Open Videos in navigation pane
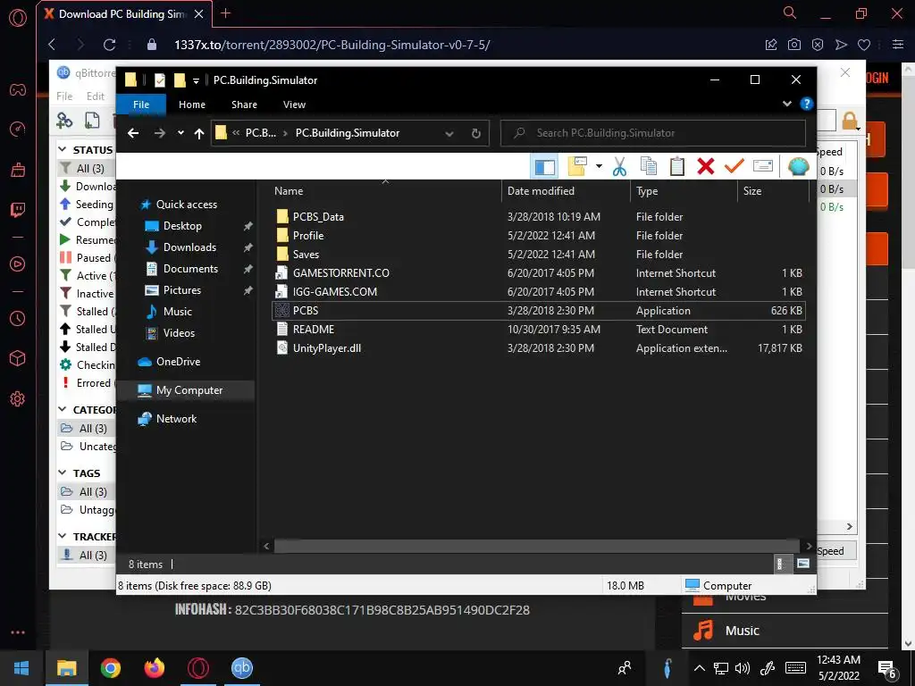Image resolution: width=915 pixels, height=686 pixels. tap(179, 333)
